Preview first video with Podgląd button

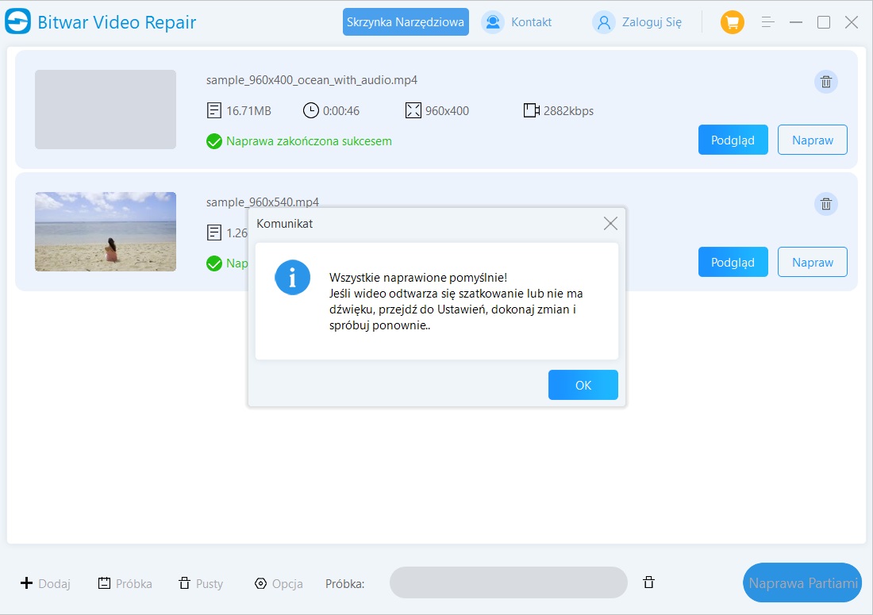click(x=733, y=140)
